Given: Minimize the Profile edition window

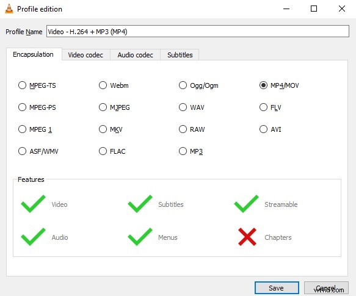Looking at the screenshot, I should pos(286,9).
